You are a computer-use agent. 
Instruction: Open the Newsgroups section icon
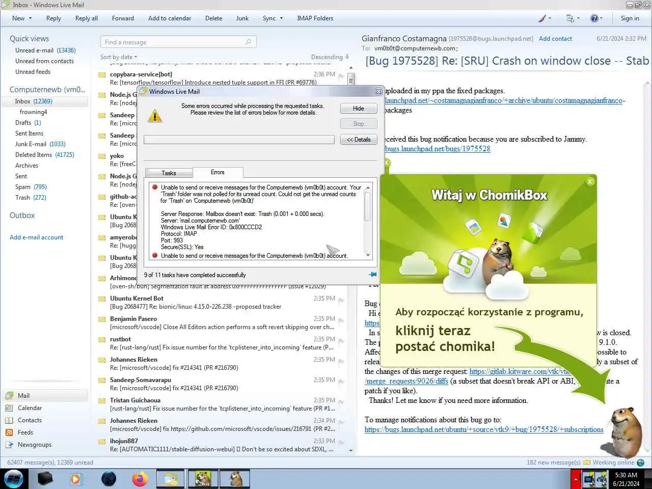pyautogui.click(x=9, y=445)
